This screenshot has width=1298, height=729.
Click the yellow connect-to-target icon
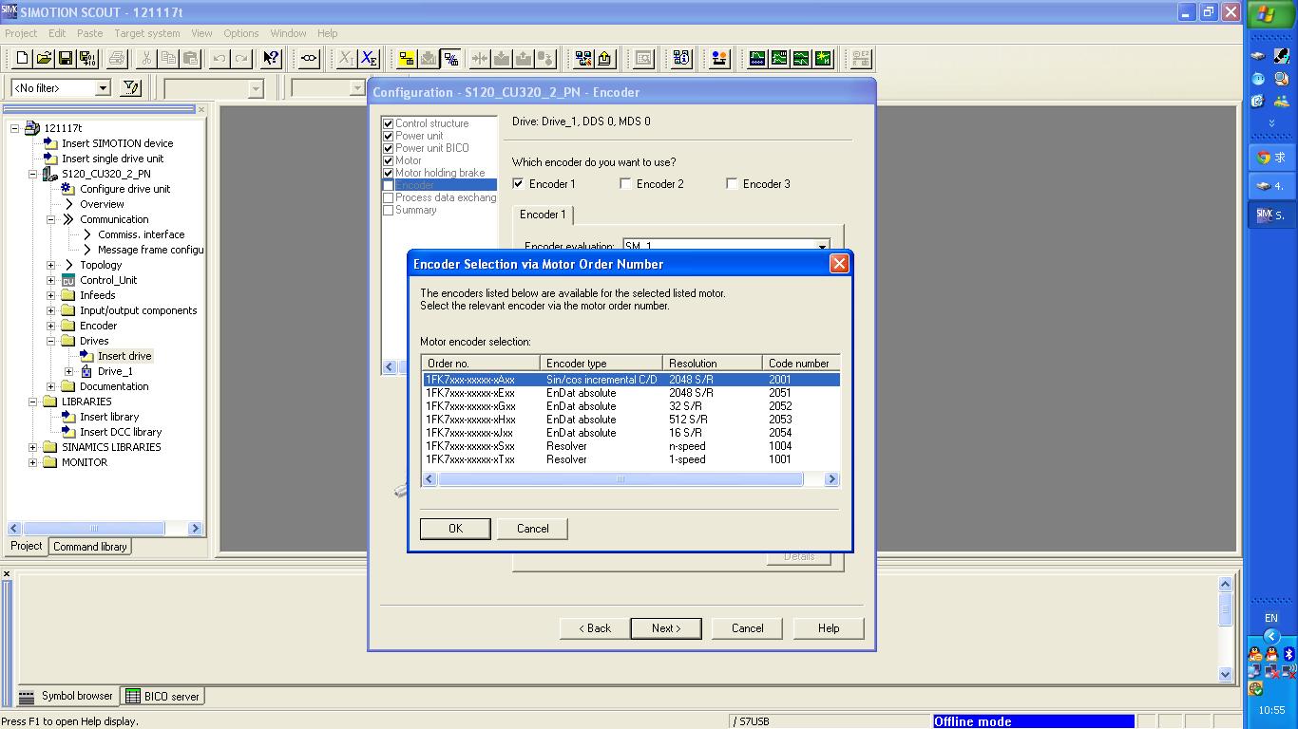[x=407, y=59]
